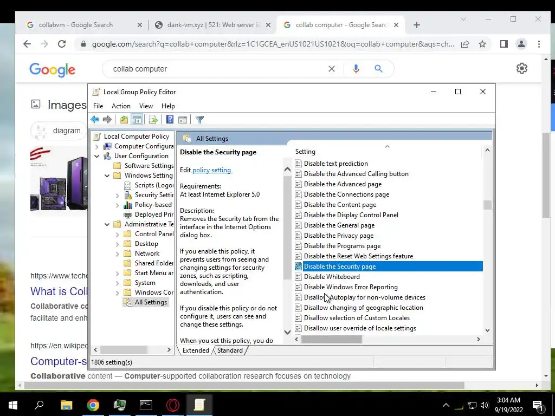
Task: Switch to the Extended tab
Action: click(x=196, y=350)
